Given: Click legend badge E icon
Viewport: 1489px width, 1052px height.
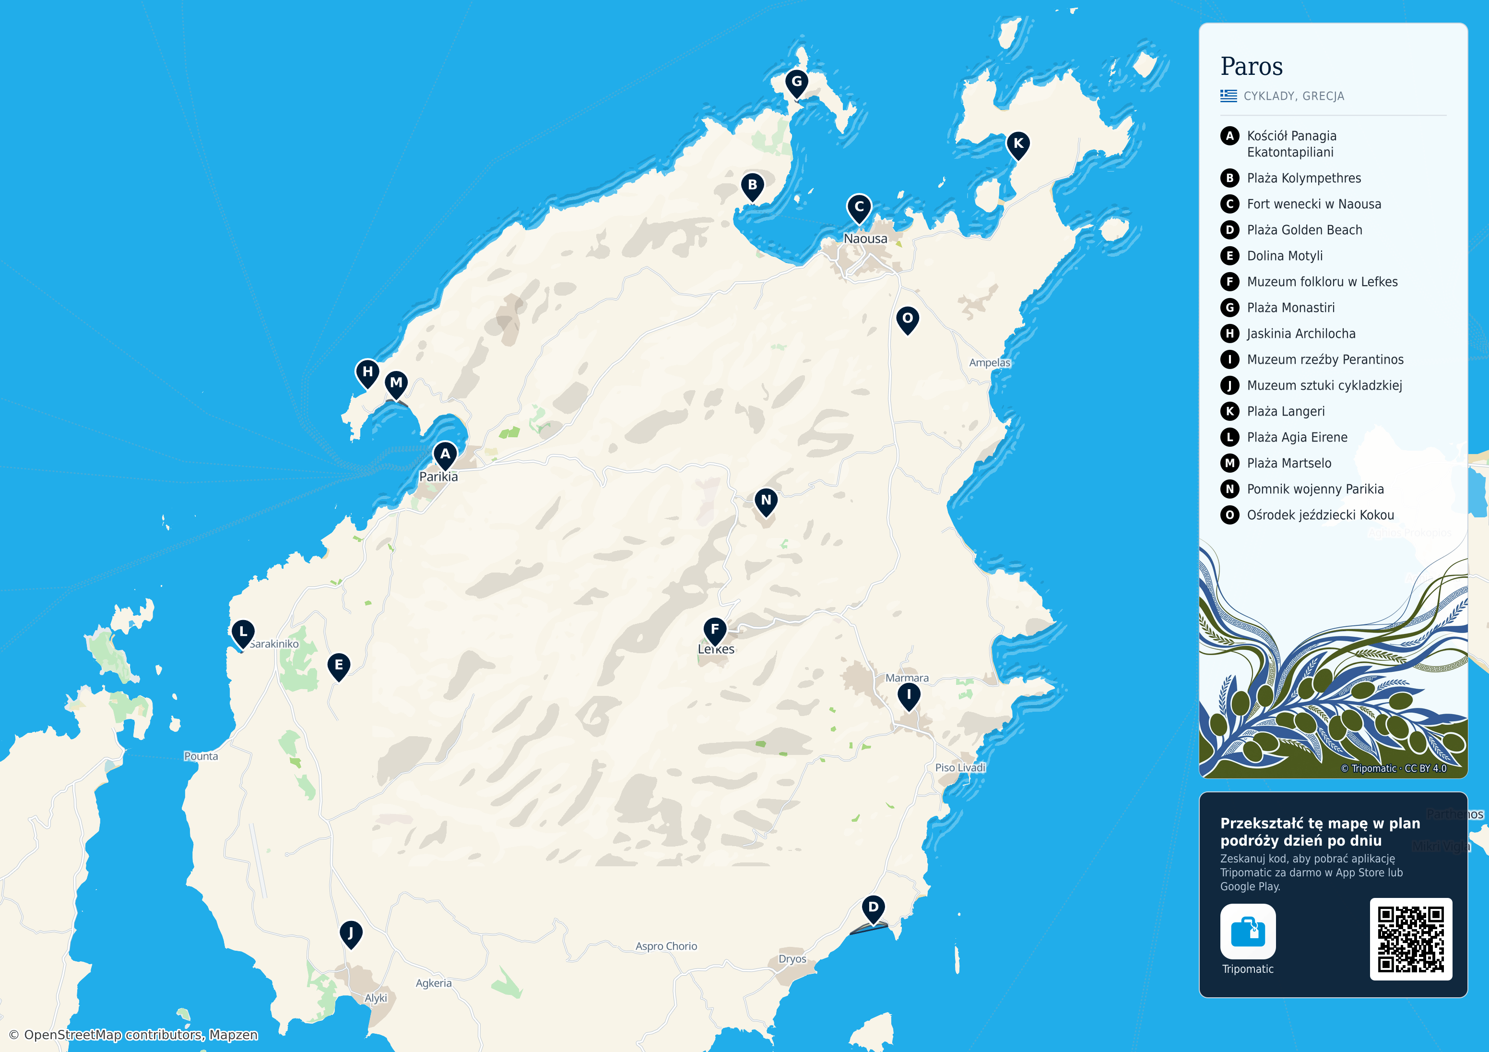Looking at the screenshot, I should (1229, 256).
